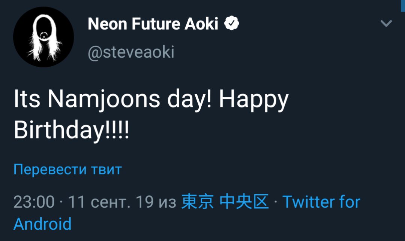Click the Birthday!!!! line of the tweet
The image size is (405, 241).
pyautogui.click(x=71, y=129)
